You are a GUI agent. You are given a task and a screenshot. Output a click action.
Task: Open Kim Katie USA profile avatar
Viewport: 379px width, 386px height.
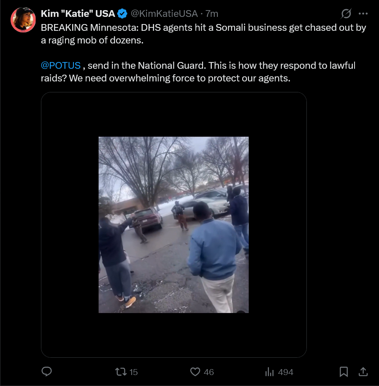pyautogui.click(x=23, y=20)
